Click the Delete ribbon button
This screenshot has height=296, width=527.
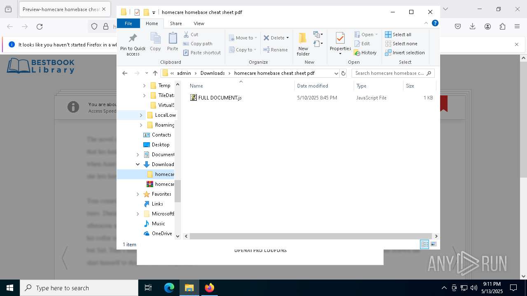[276, 38]
